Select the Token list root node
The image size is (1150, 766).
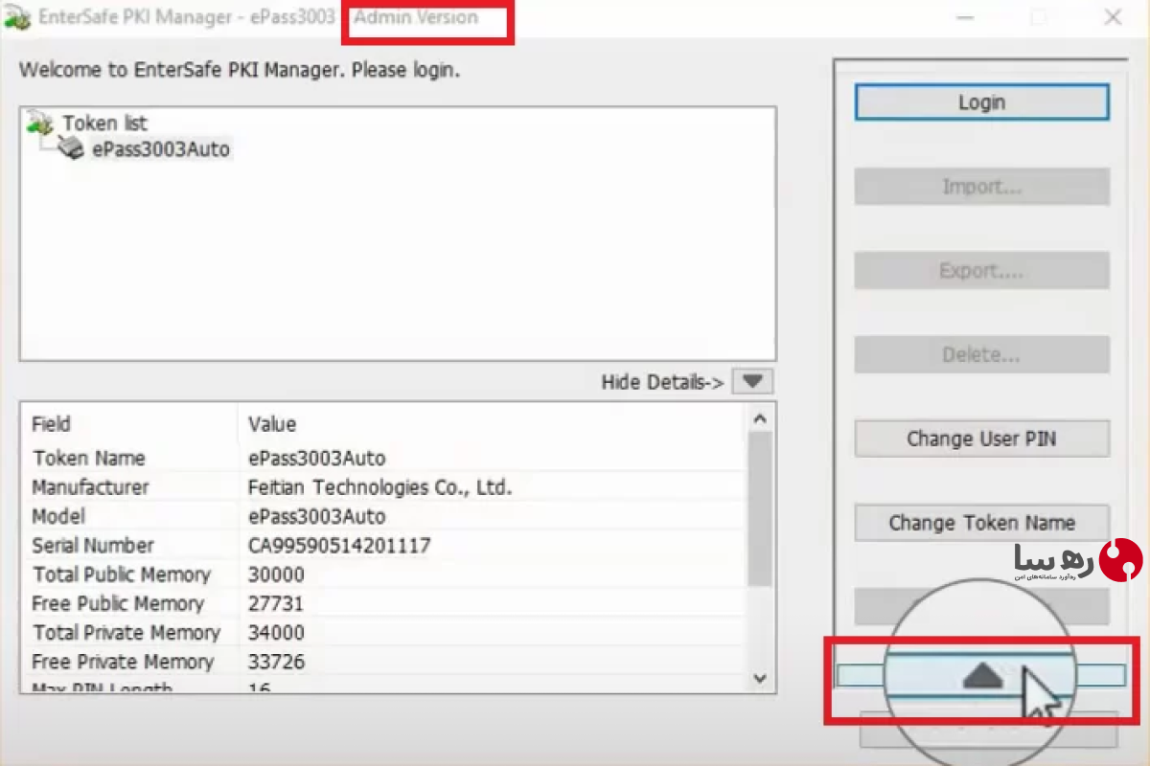pos(104,123)
